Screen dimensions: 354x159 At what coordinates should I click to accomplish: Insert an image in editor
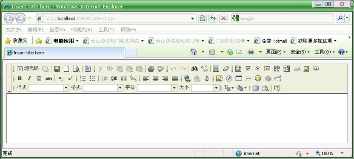pos(219,78)
